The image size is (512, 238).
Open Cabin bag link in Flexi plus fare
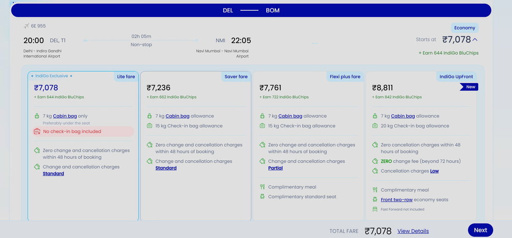290,116
